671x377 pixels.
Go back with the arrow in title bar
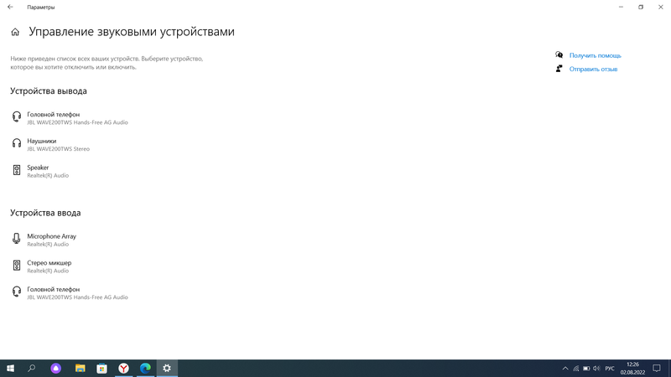tap(10, 7)
